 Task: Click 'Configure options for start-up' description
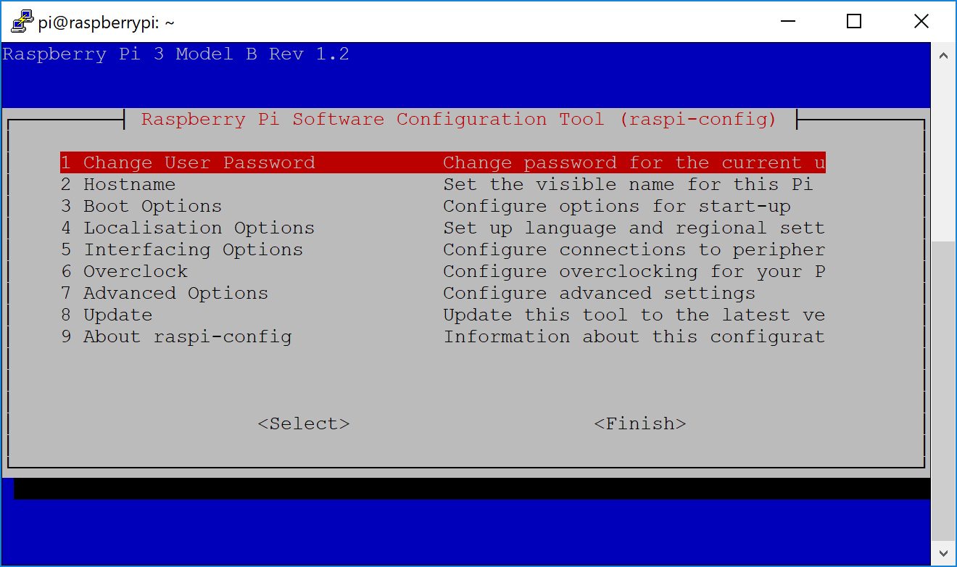[x=617, y=206]
